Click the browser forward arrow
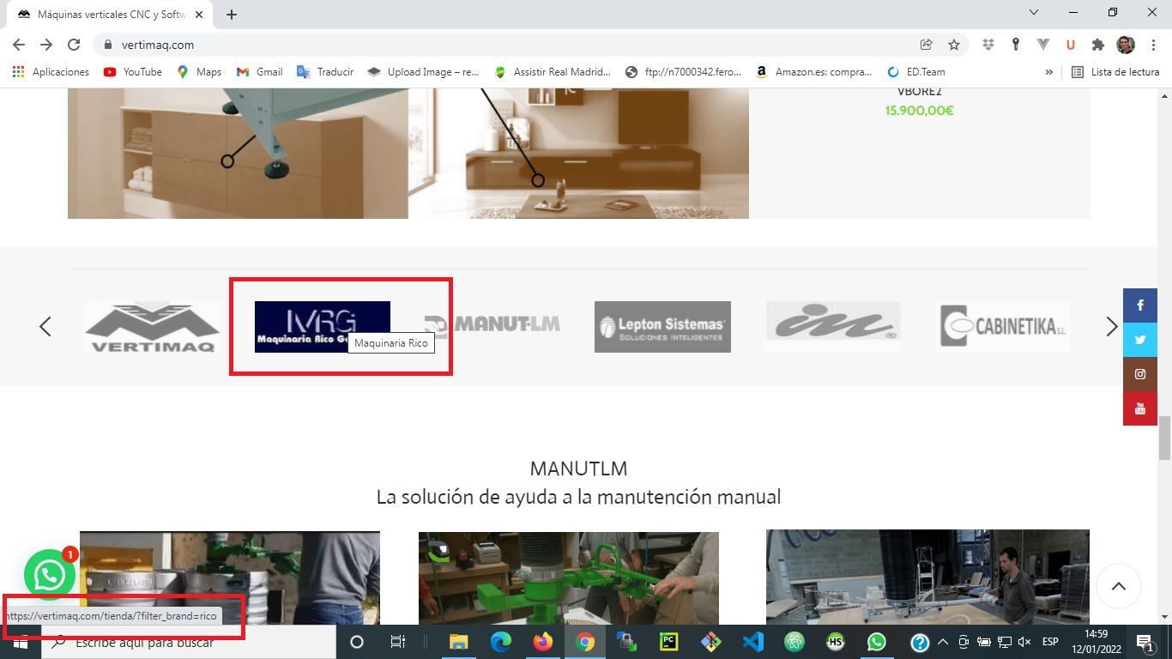 46,45
